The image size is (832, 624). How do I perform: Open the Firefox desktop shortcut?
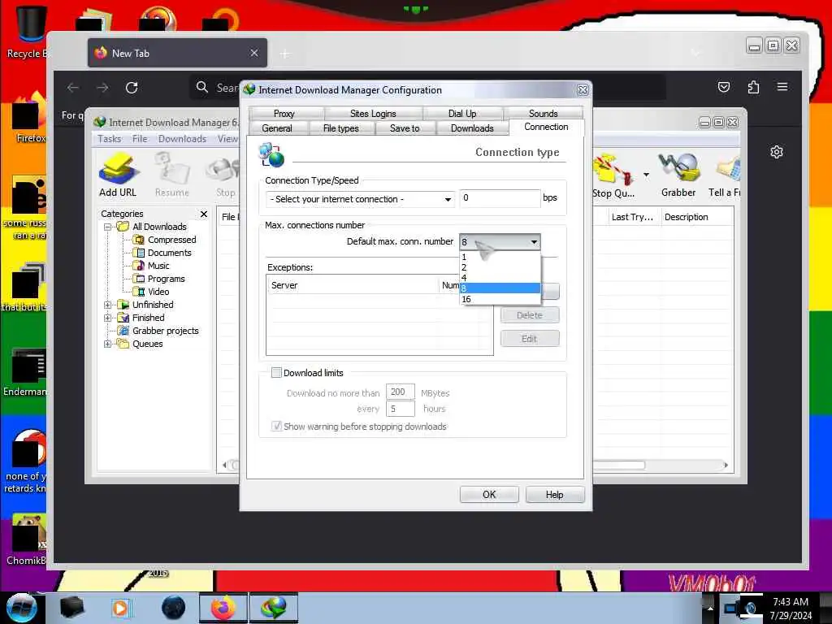tap(29, 118)
